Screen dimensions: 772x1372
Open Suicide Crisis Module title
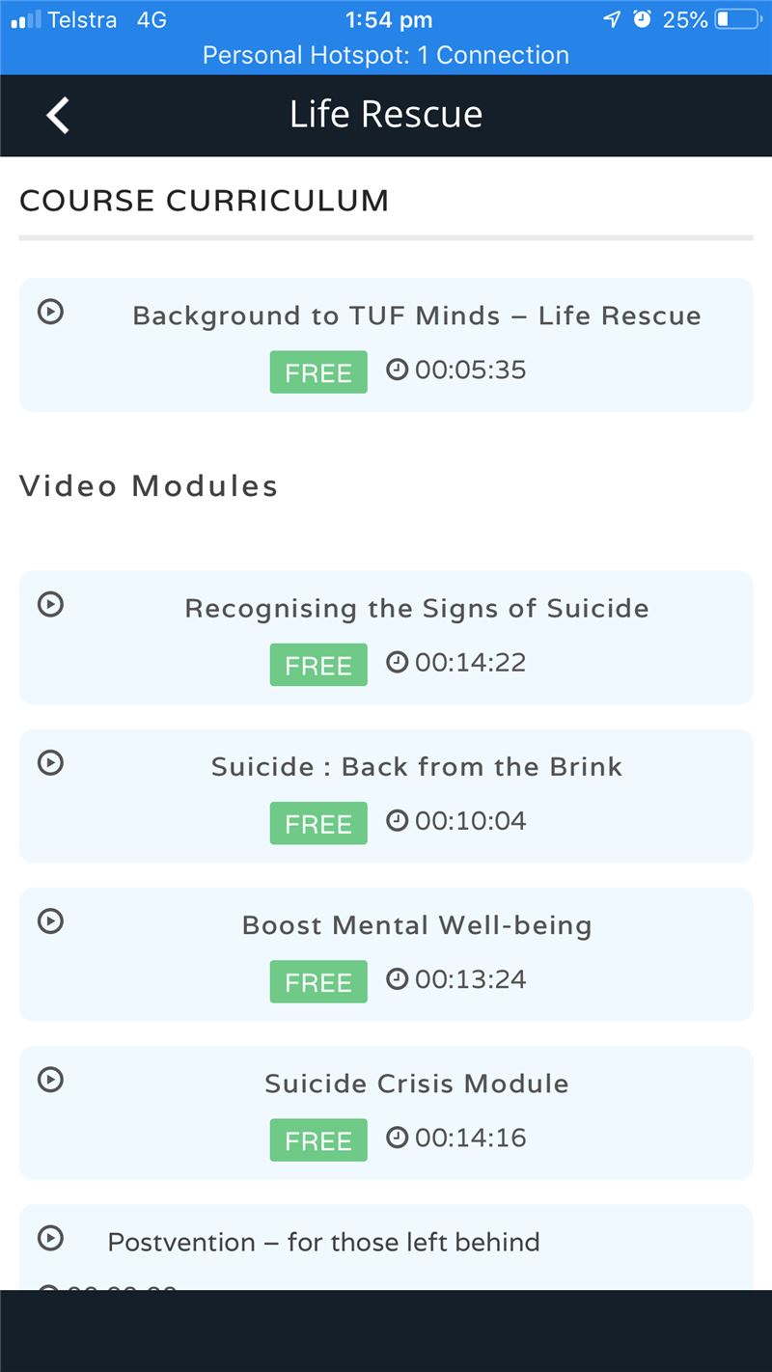pyautogui.click(x=417, y=1084)
